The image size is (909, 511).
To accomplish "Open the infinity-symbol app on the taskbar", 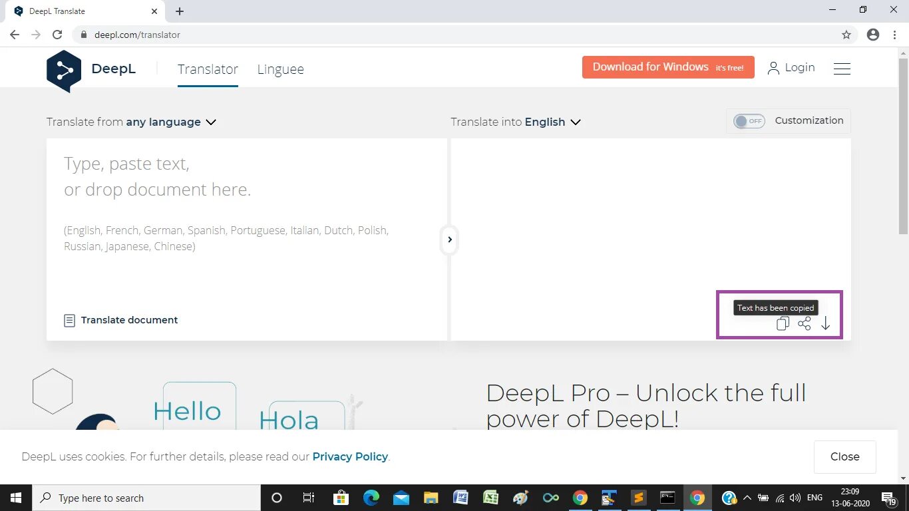I will coord(550,498).
